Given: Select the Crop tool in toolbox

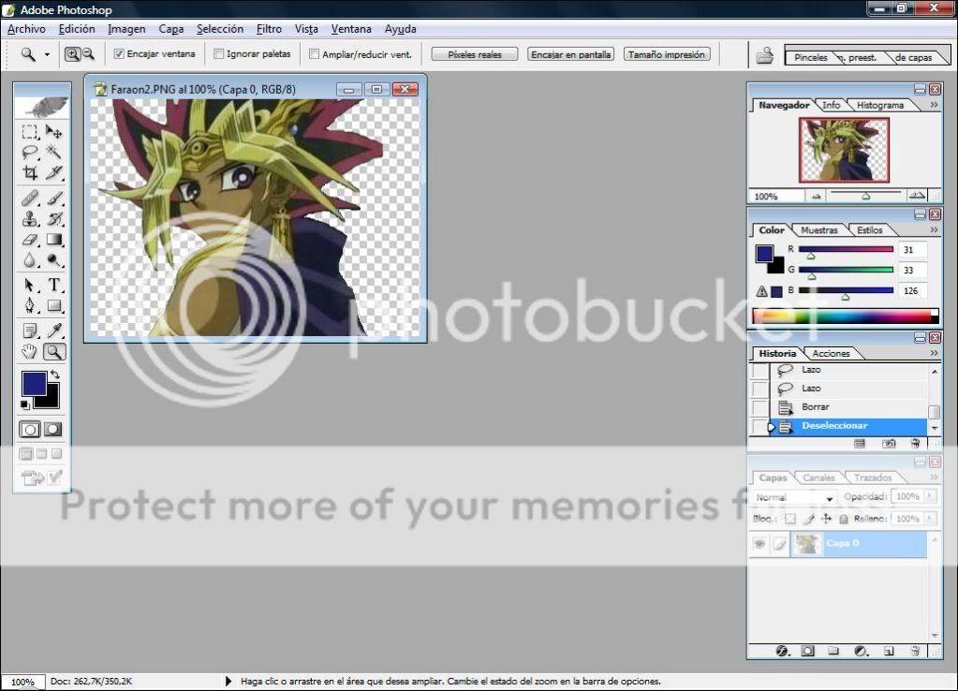Looking at the screenshot, I should (30, 172).
